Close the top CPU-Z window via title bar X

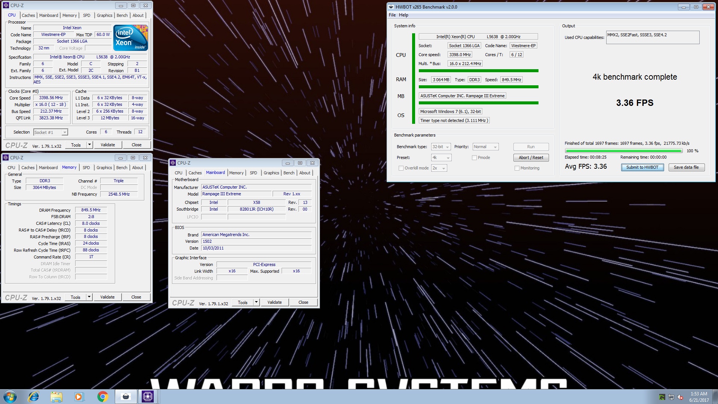click(x=146, y=6)
